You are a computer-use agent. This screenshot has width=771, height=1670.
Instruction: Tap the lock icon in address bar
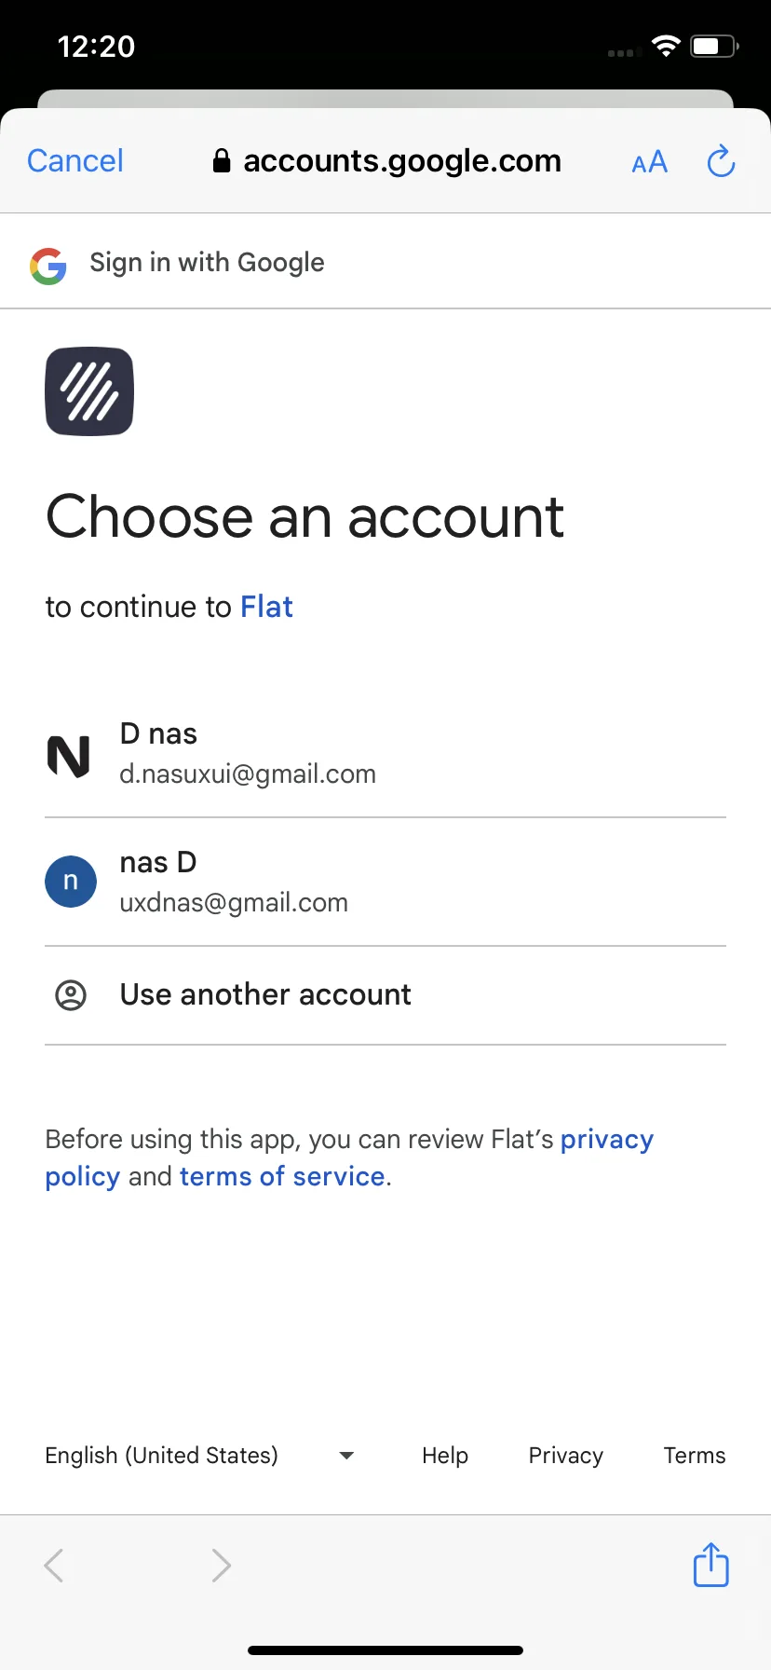pos(222,161)
